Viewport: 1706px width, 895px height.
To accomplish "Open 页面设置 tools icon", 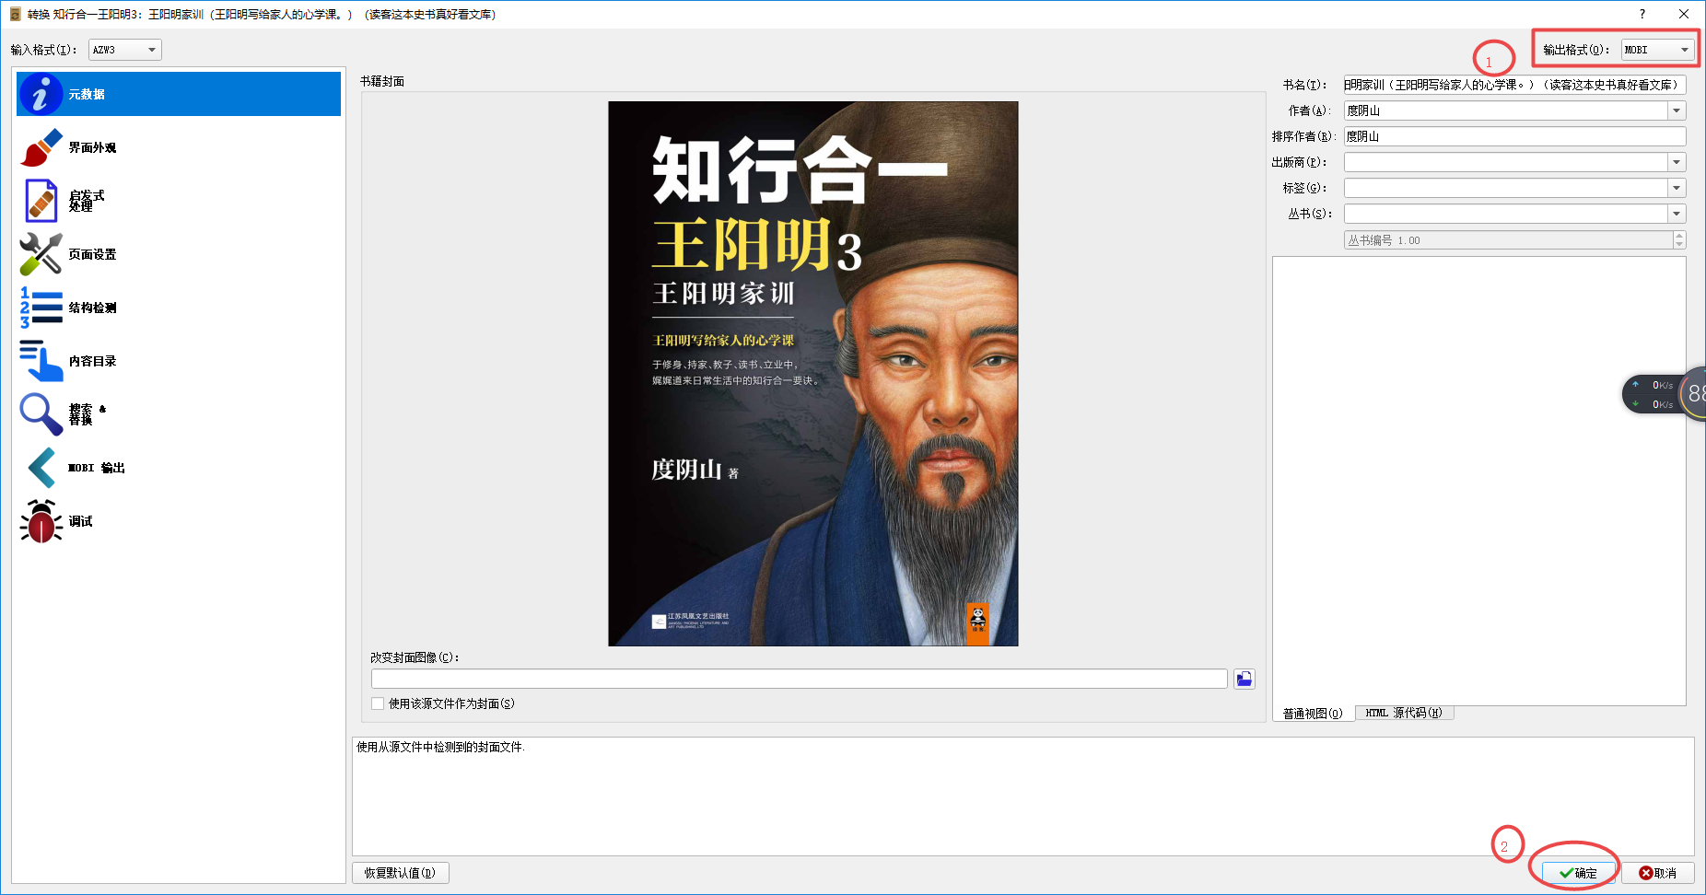I will coord(41,254).
